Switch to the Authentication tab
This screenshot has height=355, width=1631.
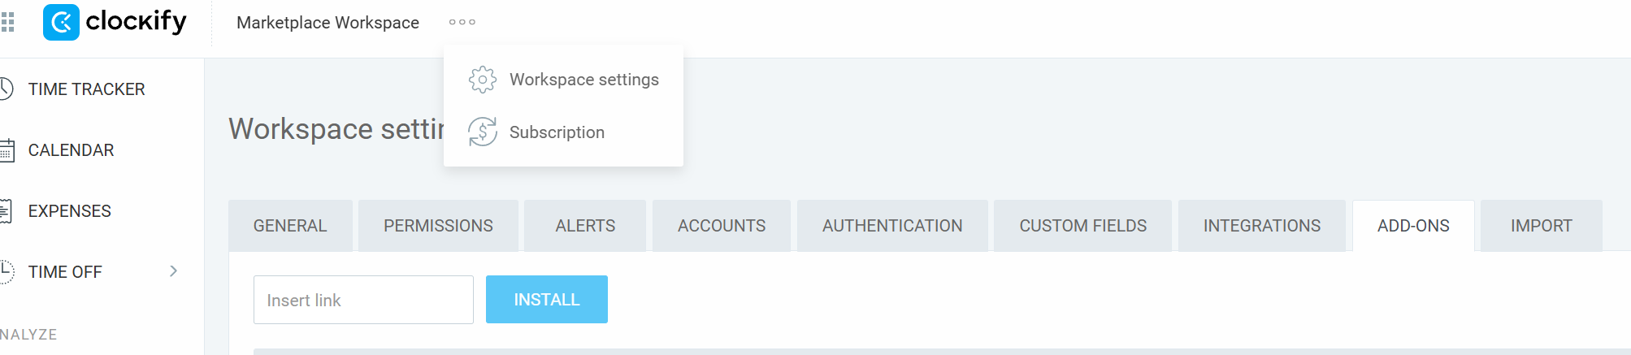click(892, 226)
